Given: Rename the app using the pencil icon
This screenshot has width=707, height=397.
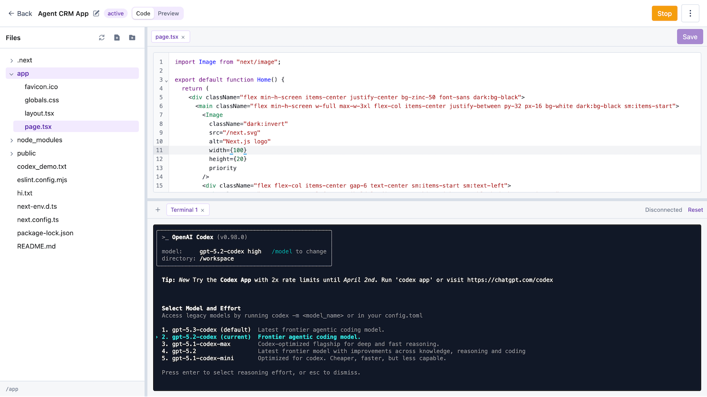Looking at the screenshot, I should (x=96, y=14).
